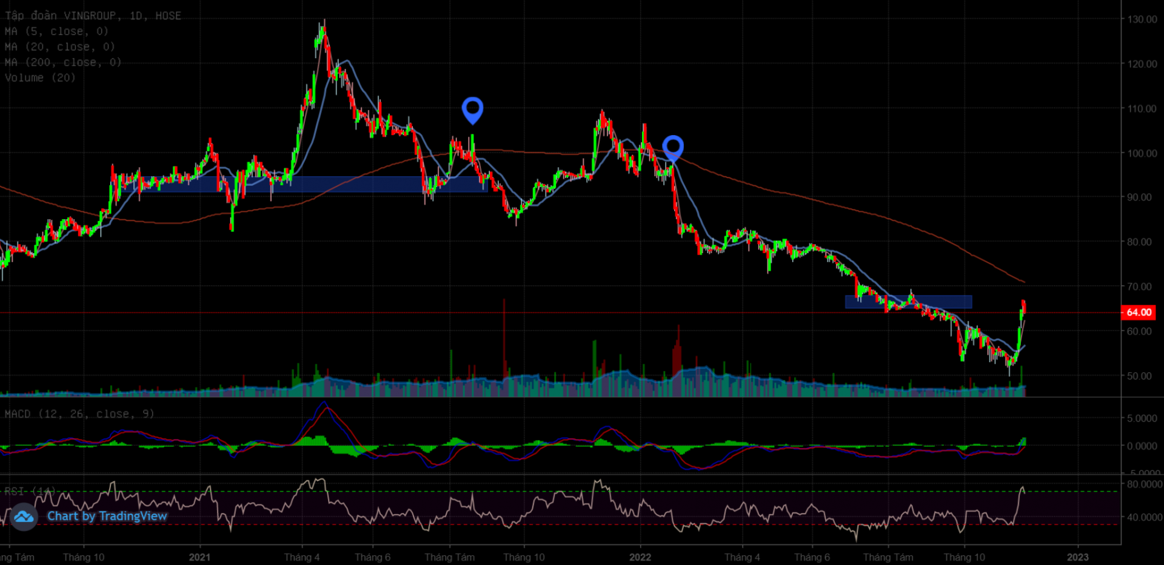Select the Volume (20) indicator label

point(40,78)
